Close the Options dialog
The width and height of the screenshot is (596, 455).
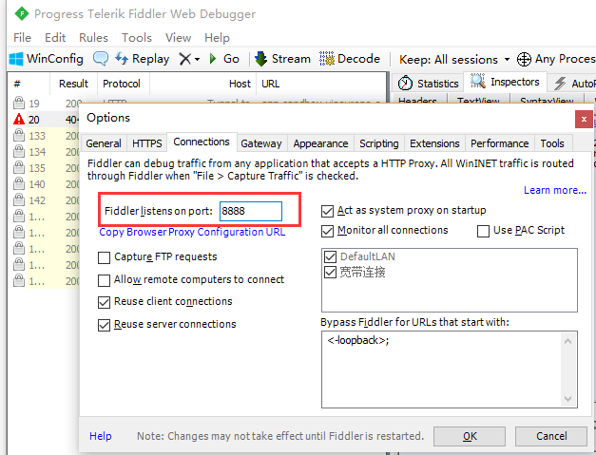coord(584,120)
